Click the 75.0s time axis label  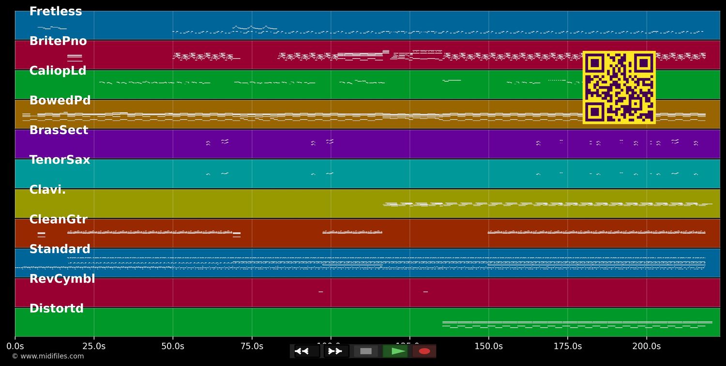click(252, 346)
